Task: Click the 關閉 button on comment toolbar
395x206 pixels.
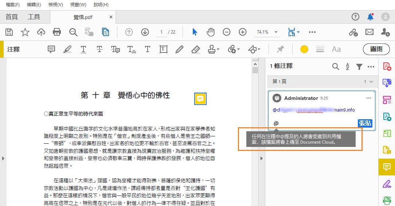Action: tap(376, 49)
